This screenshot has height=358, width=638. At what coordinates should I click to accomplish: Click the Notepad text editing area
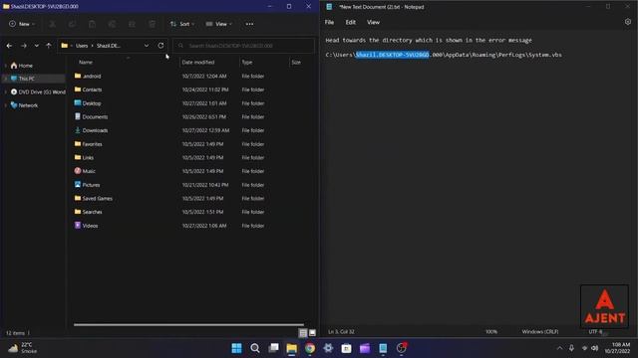pos(478,179)
